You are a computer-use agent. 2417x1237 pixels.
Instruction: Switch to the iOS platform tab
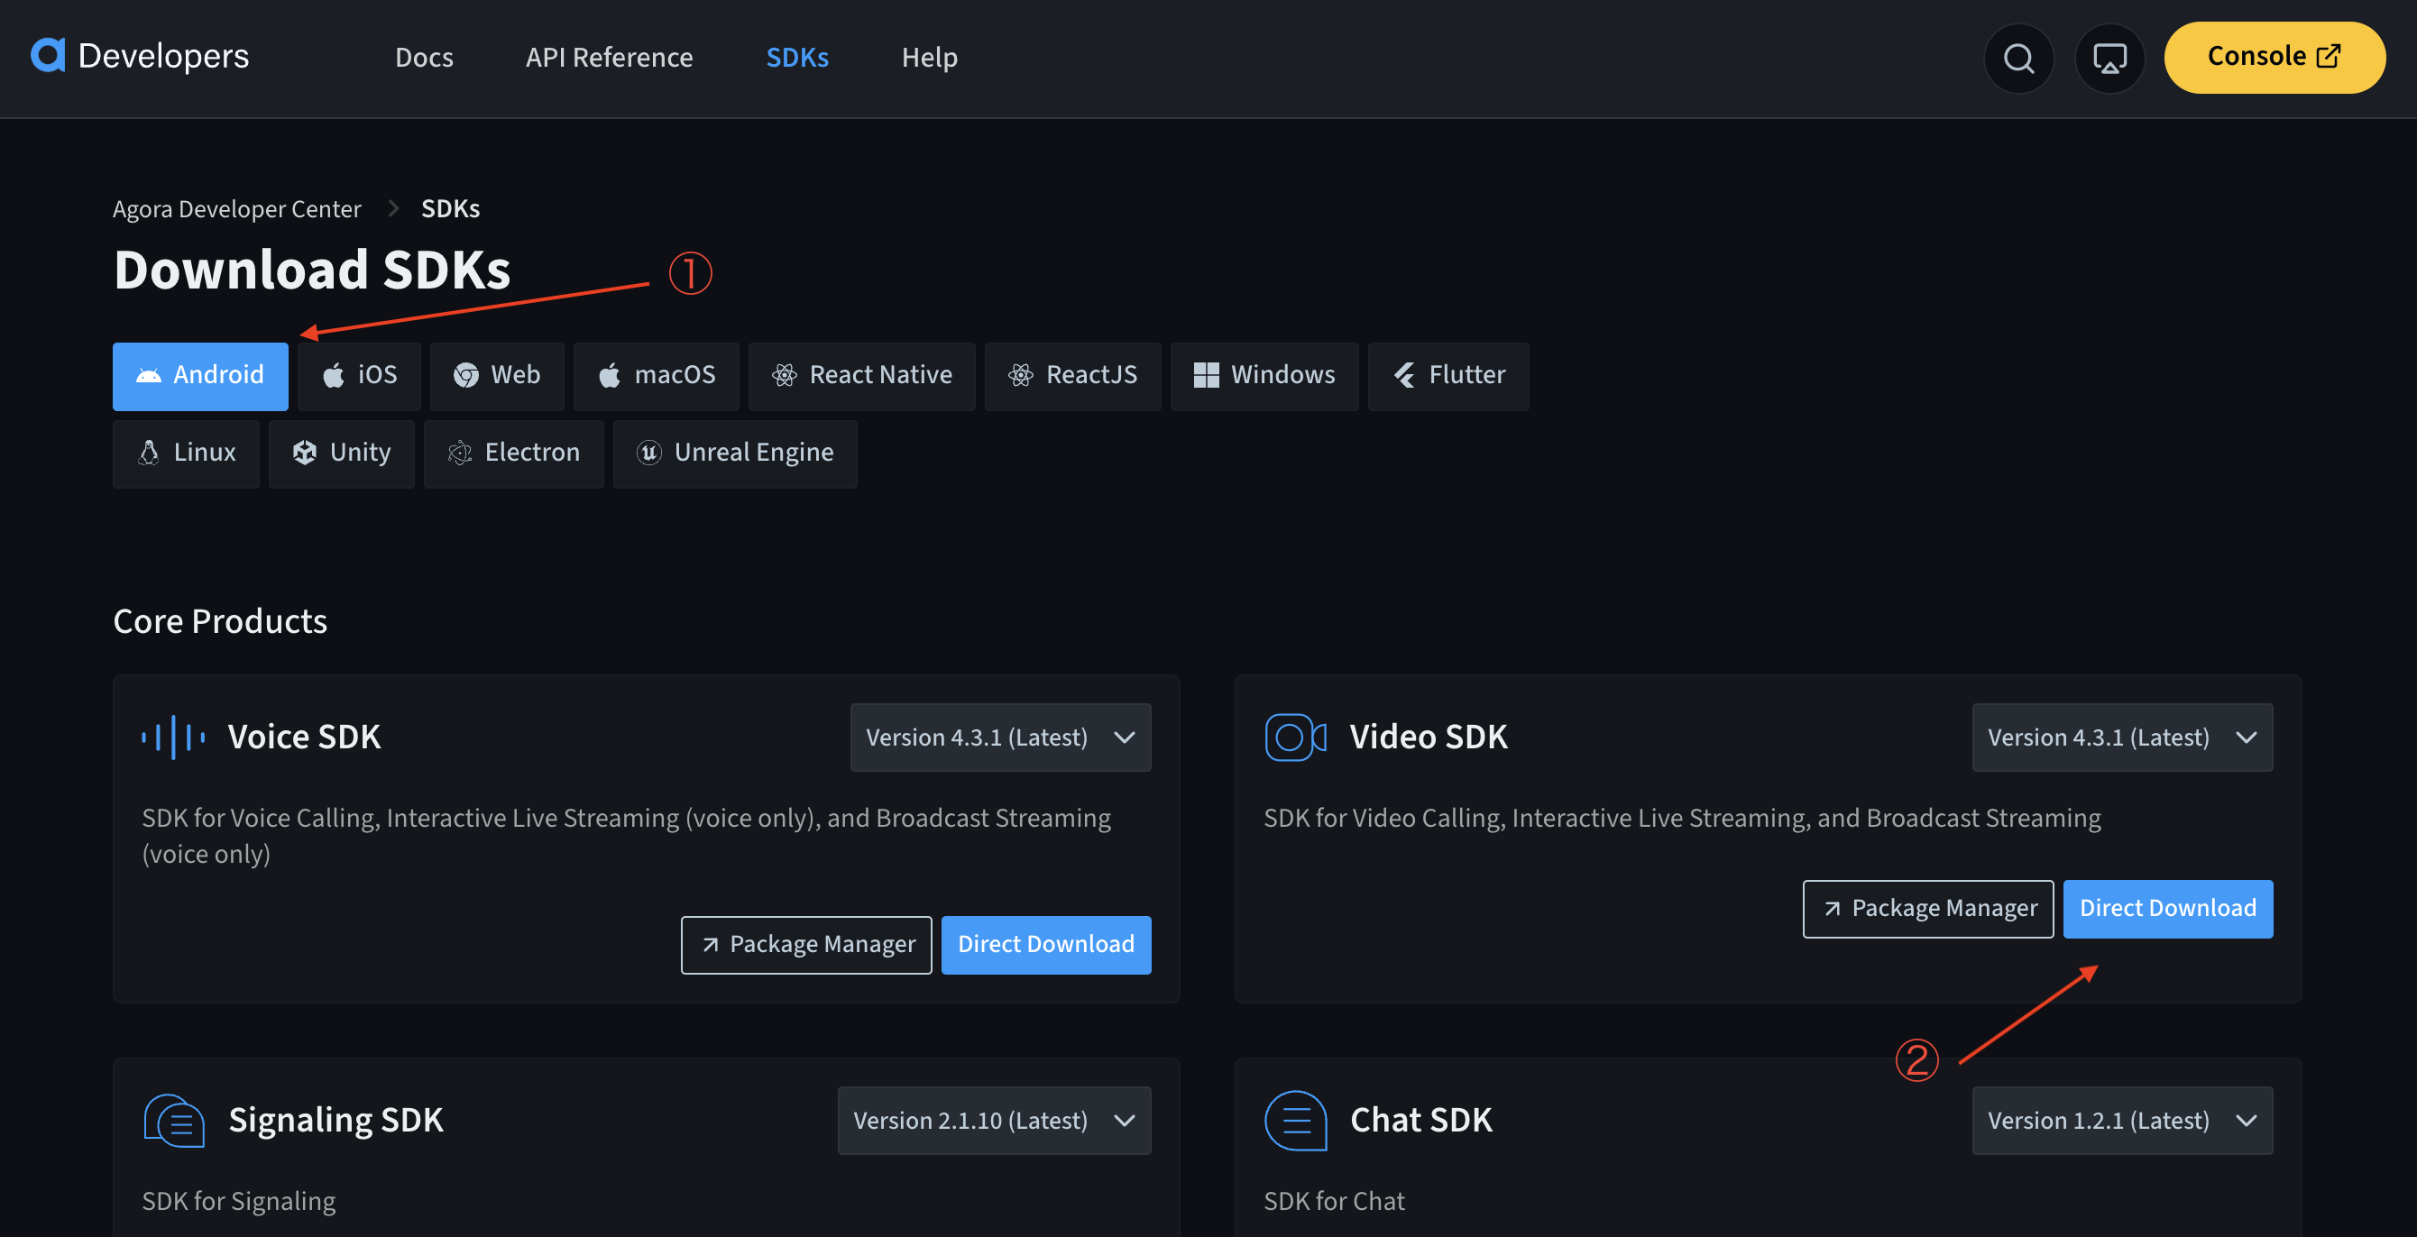pos(358,375)
